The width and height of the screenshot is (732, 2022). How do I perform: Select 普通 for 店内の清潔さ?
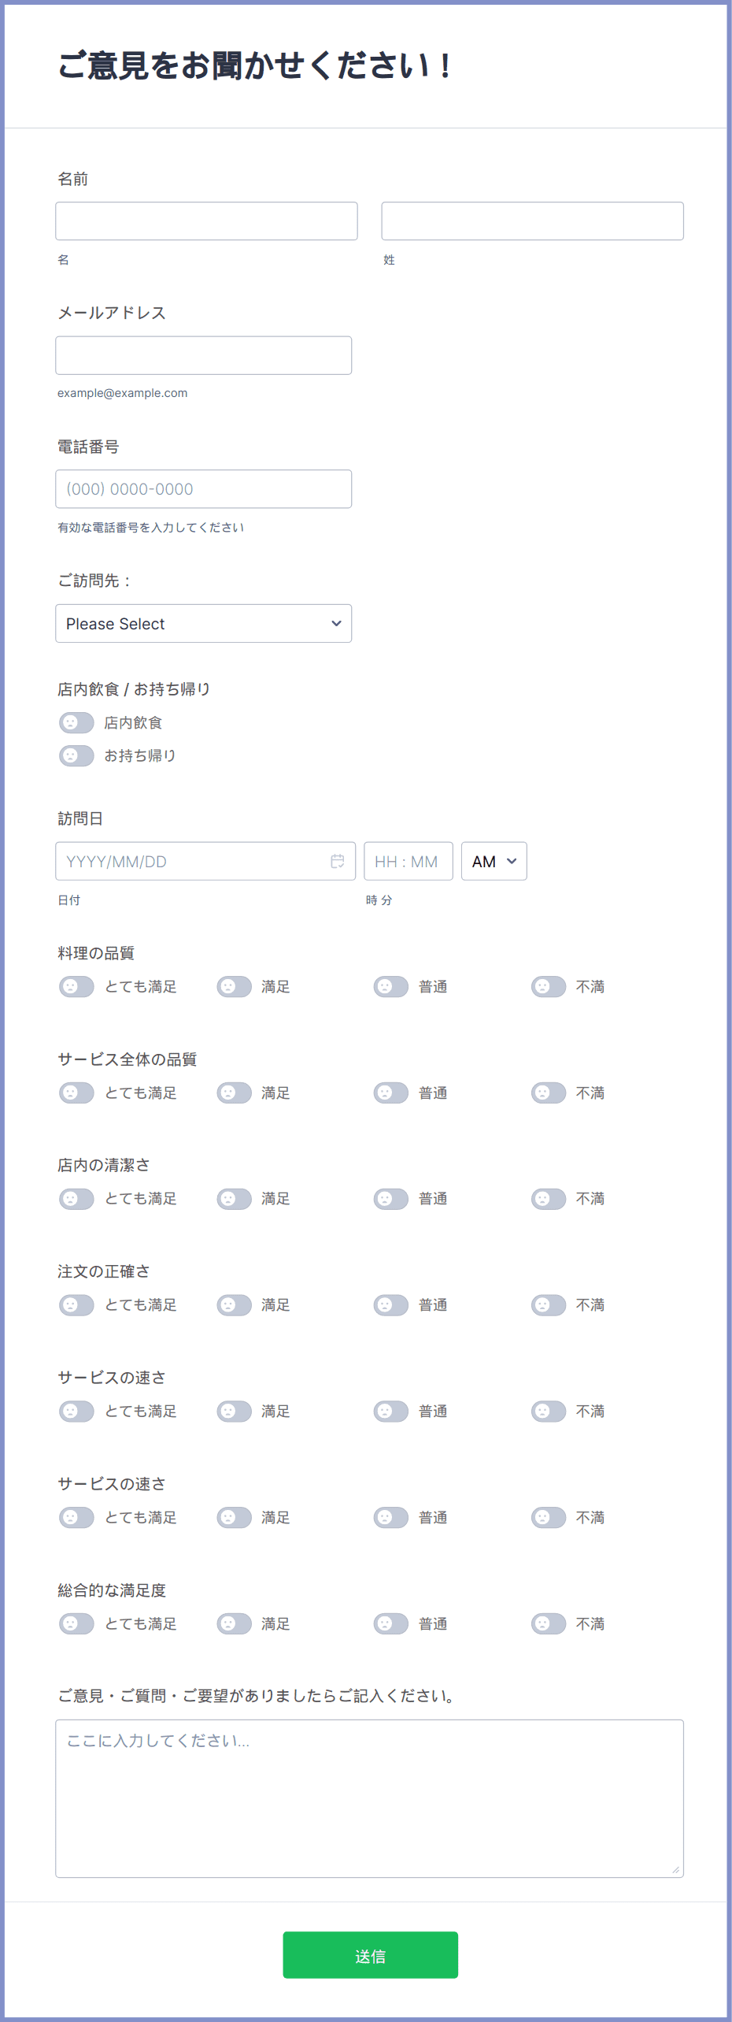391,1199
